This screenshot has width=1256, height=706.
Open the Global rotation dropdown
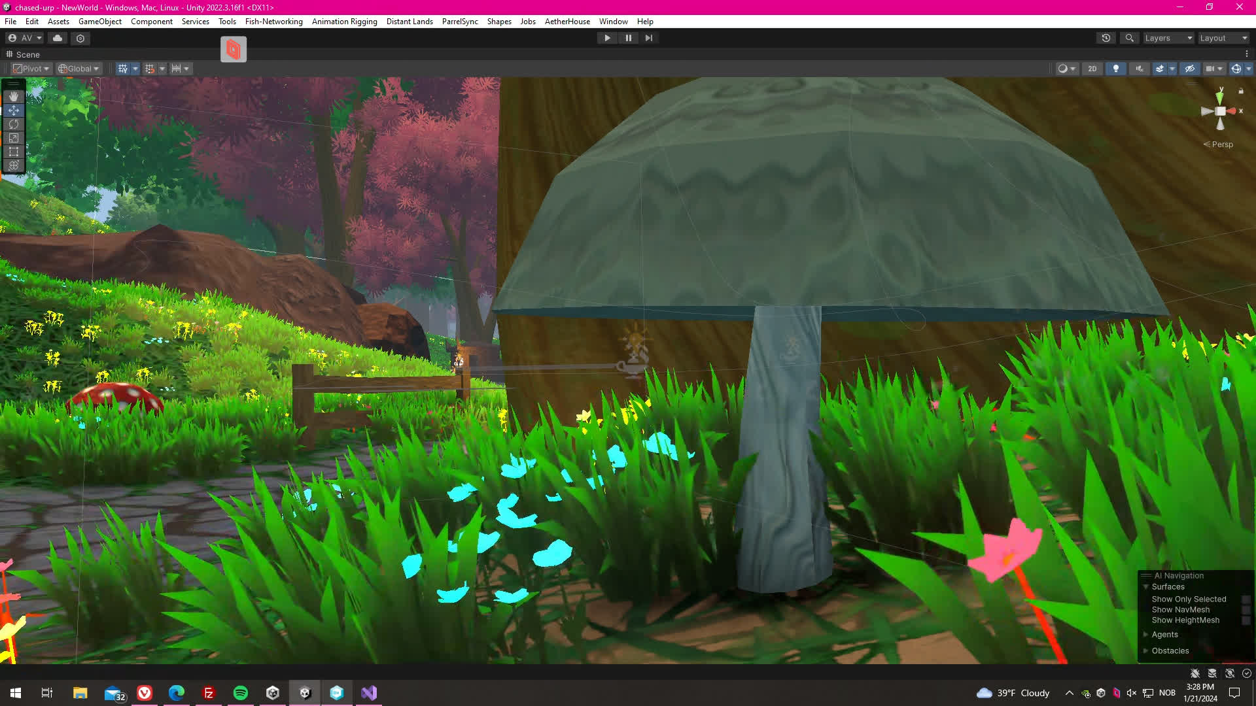click(x=78, y=69)
